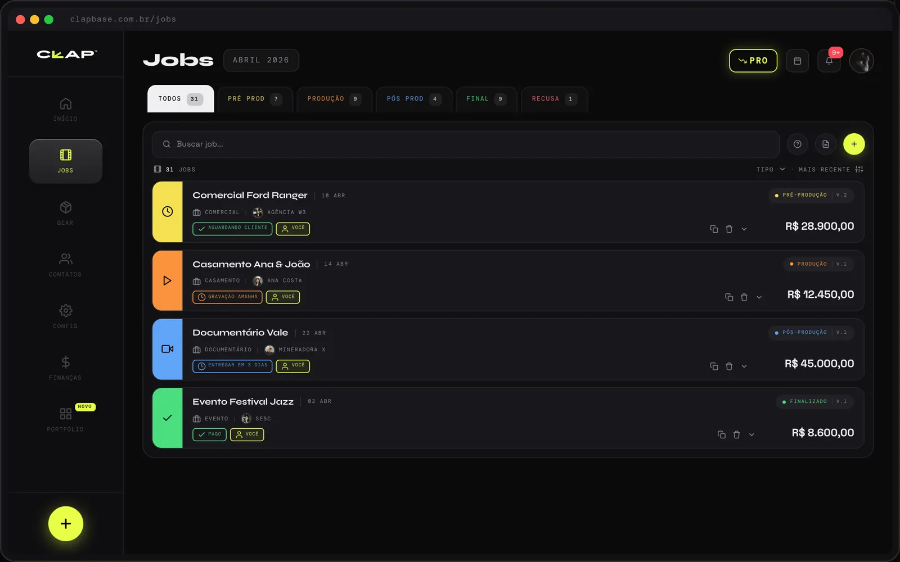Duplicate the Evento Festival Jazz job
This screenshot has width=900, height=562.
click(x=722, y=434)
